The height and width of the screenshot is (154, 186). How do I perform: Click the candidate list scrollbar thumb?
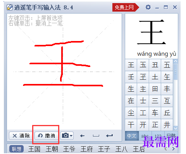pos(176,72)
